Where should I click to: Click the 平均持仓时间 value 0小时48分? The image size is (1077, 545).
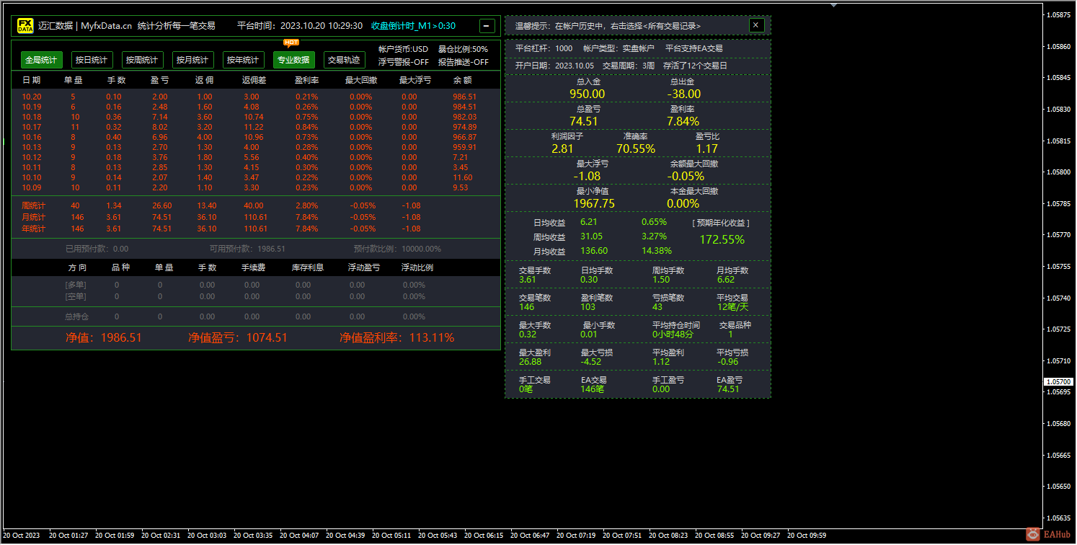(673, 334)
